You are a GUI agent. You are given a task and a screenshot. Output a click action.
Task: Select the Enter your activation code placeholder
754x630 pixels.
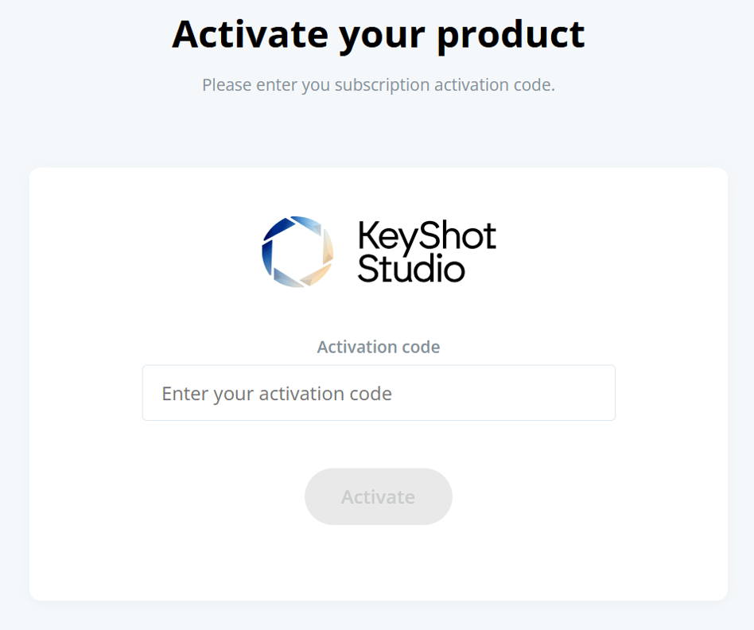point(277,393)
